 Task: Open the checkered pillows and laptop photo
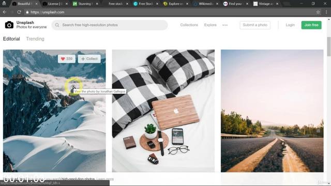click(x=163, y=111)
